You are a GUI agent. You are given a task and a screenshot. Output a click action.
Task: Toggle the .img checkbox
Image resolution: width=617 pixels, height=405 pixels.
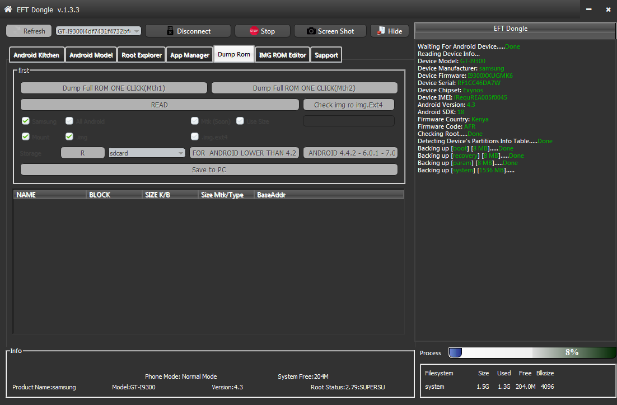click(69, 136)
